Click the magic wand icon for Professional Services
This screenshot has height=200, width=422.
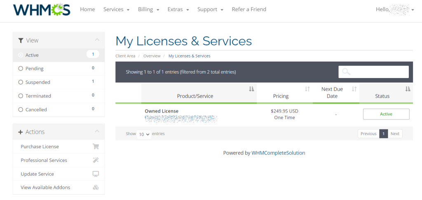[x=96, y=160]
